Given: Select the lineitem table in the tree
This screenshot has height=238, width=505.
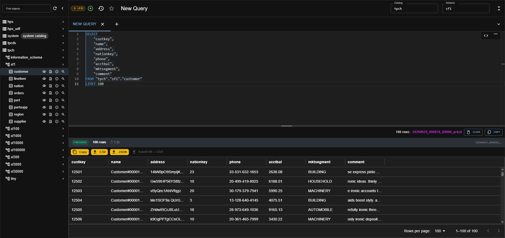Looking at the screenshot, I should [20, 79].
